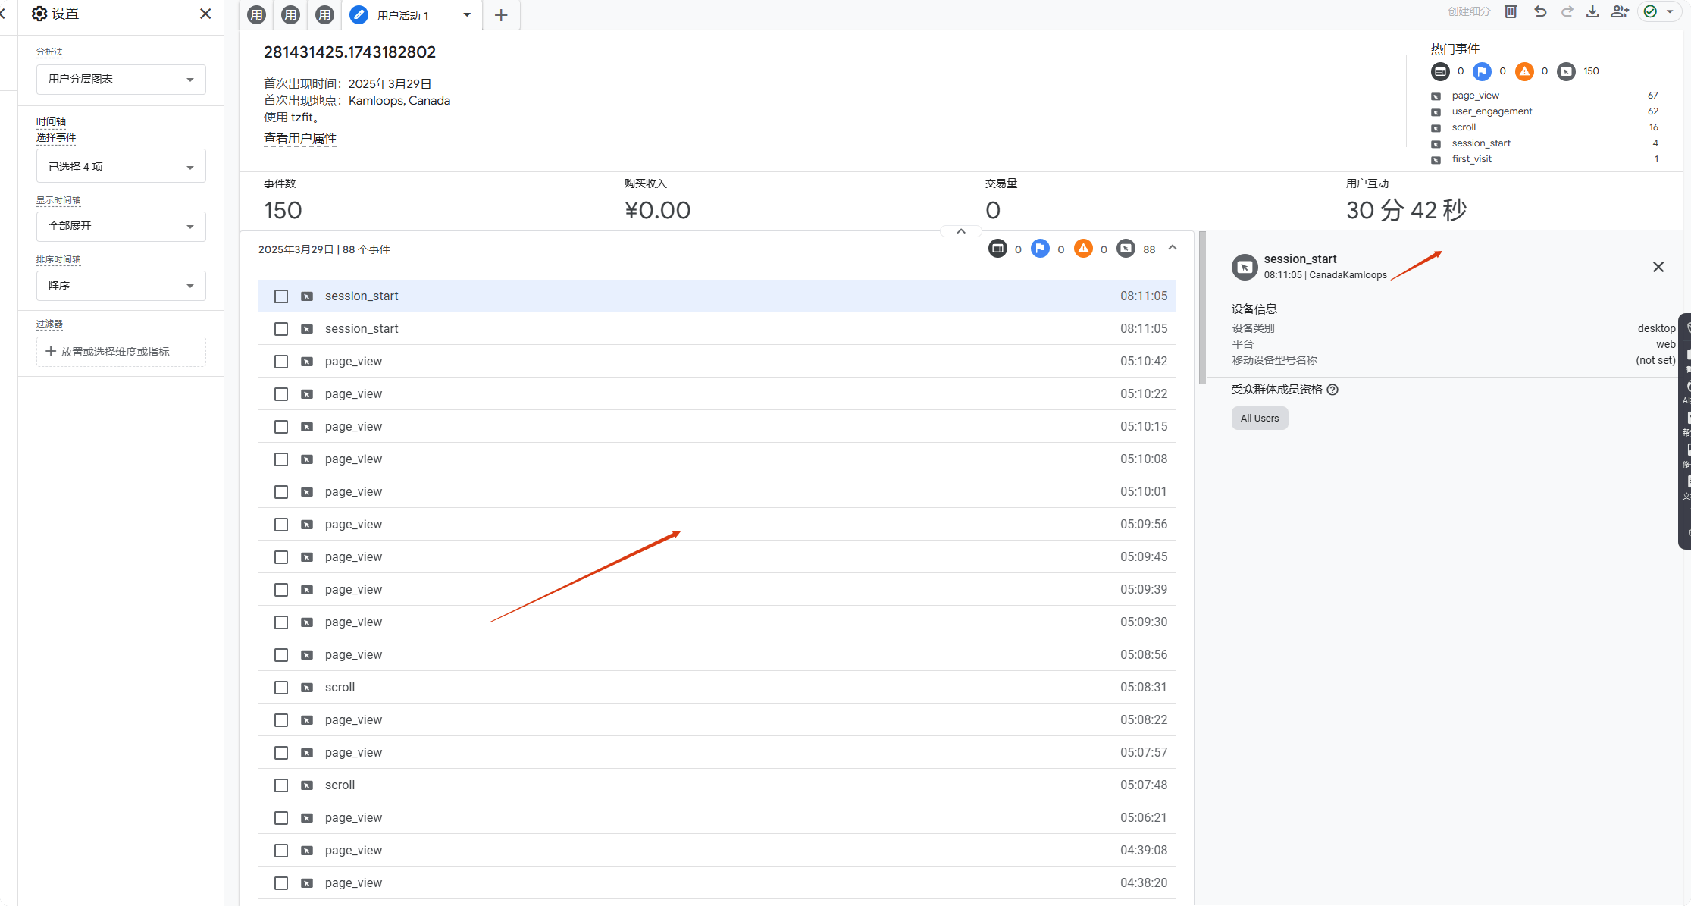
Task: Check the first session_start event checkbox
Action: pyautogui.click(x=281, y=296)
